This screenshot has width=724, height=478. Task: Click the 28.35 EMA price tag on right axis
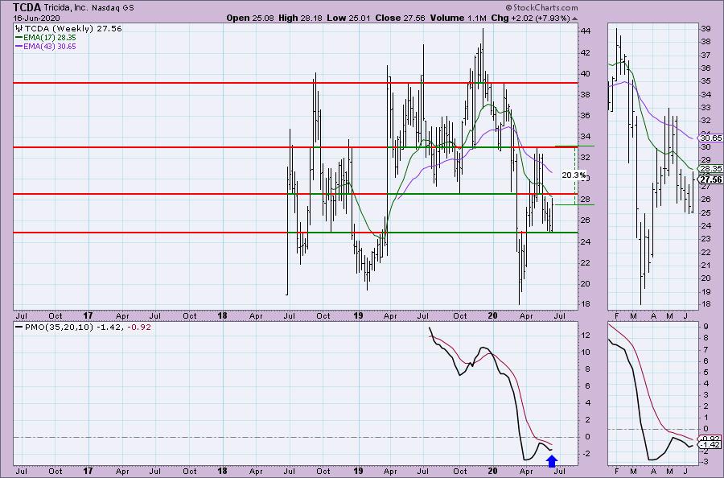pyautogui.click(x=710, y=168)
